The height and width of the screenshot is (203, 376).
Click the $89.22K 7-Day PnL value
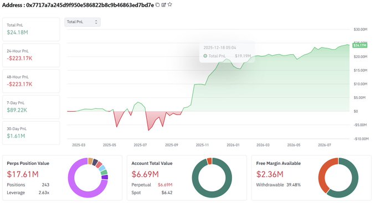coord(17,110)
